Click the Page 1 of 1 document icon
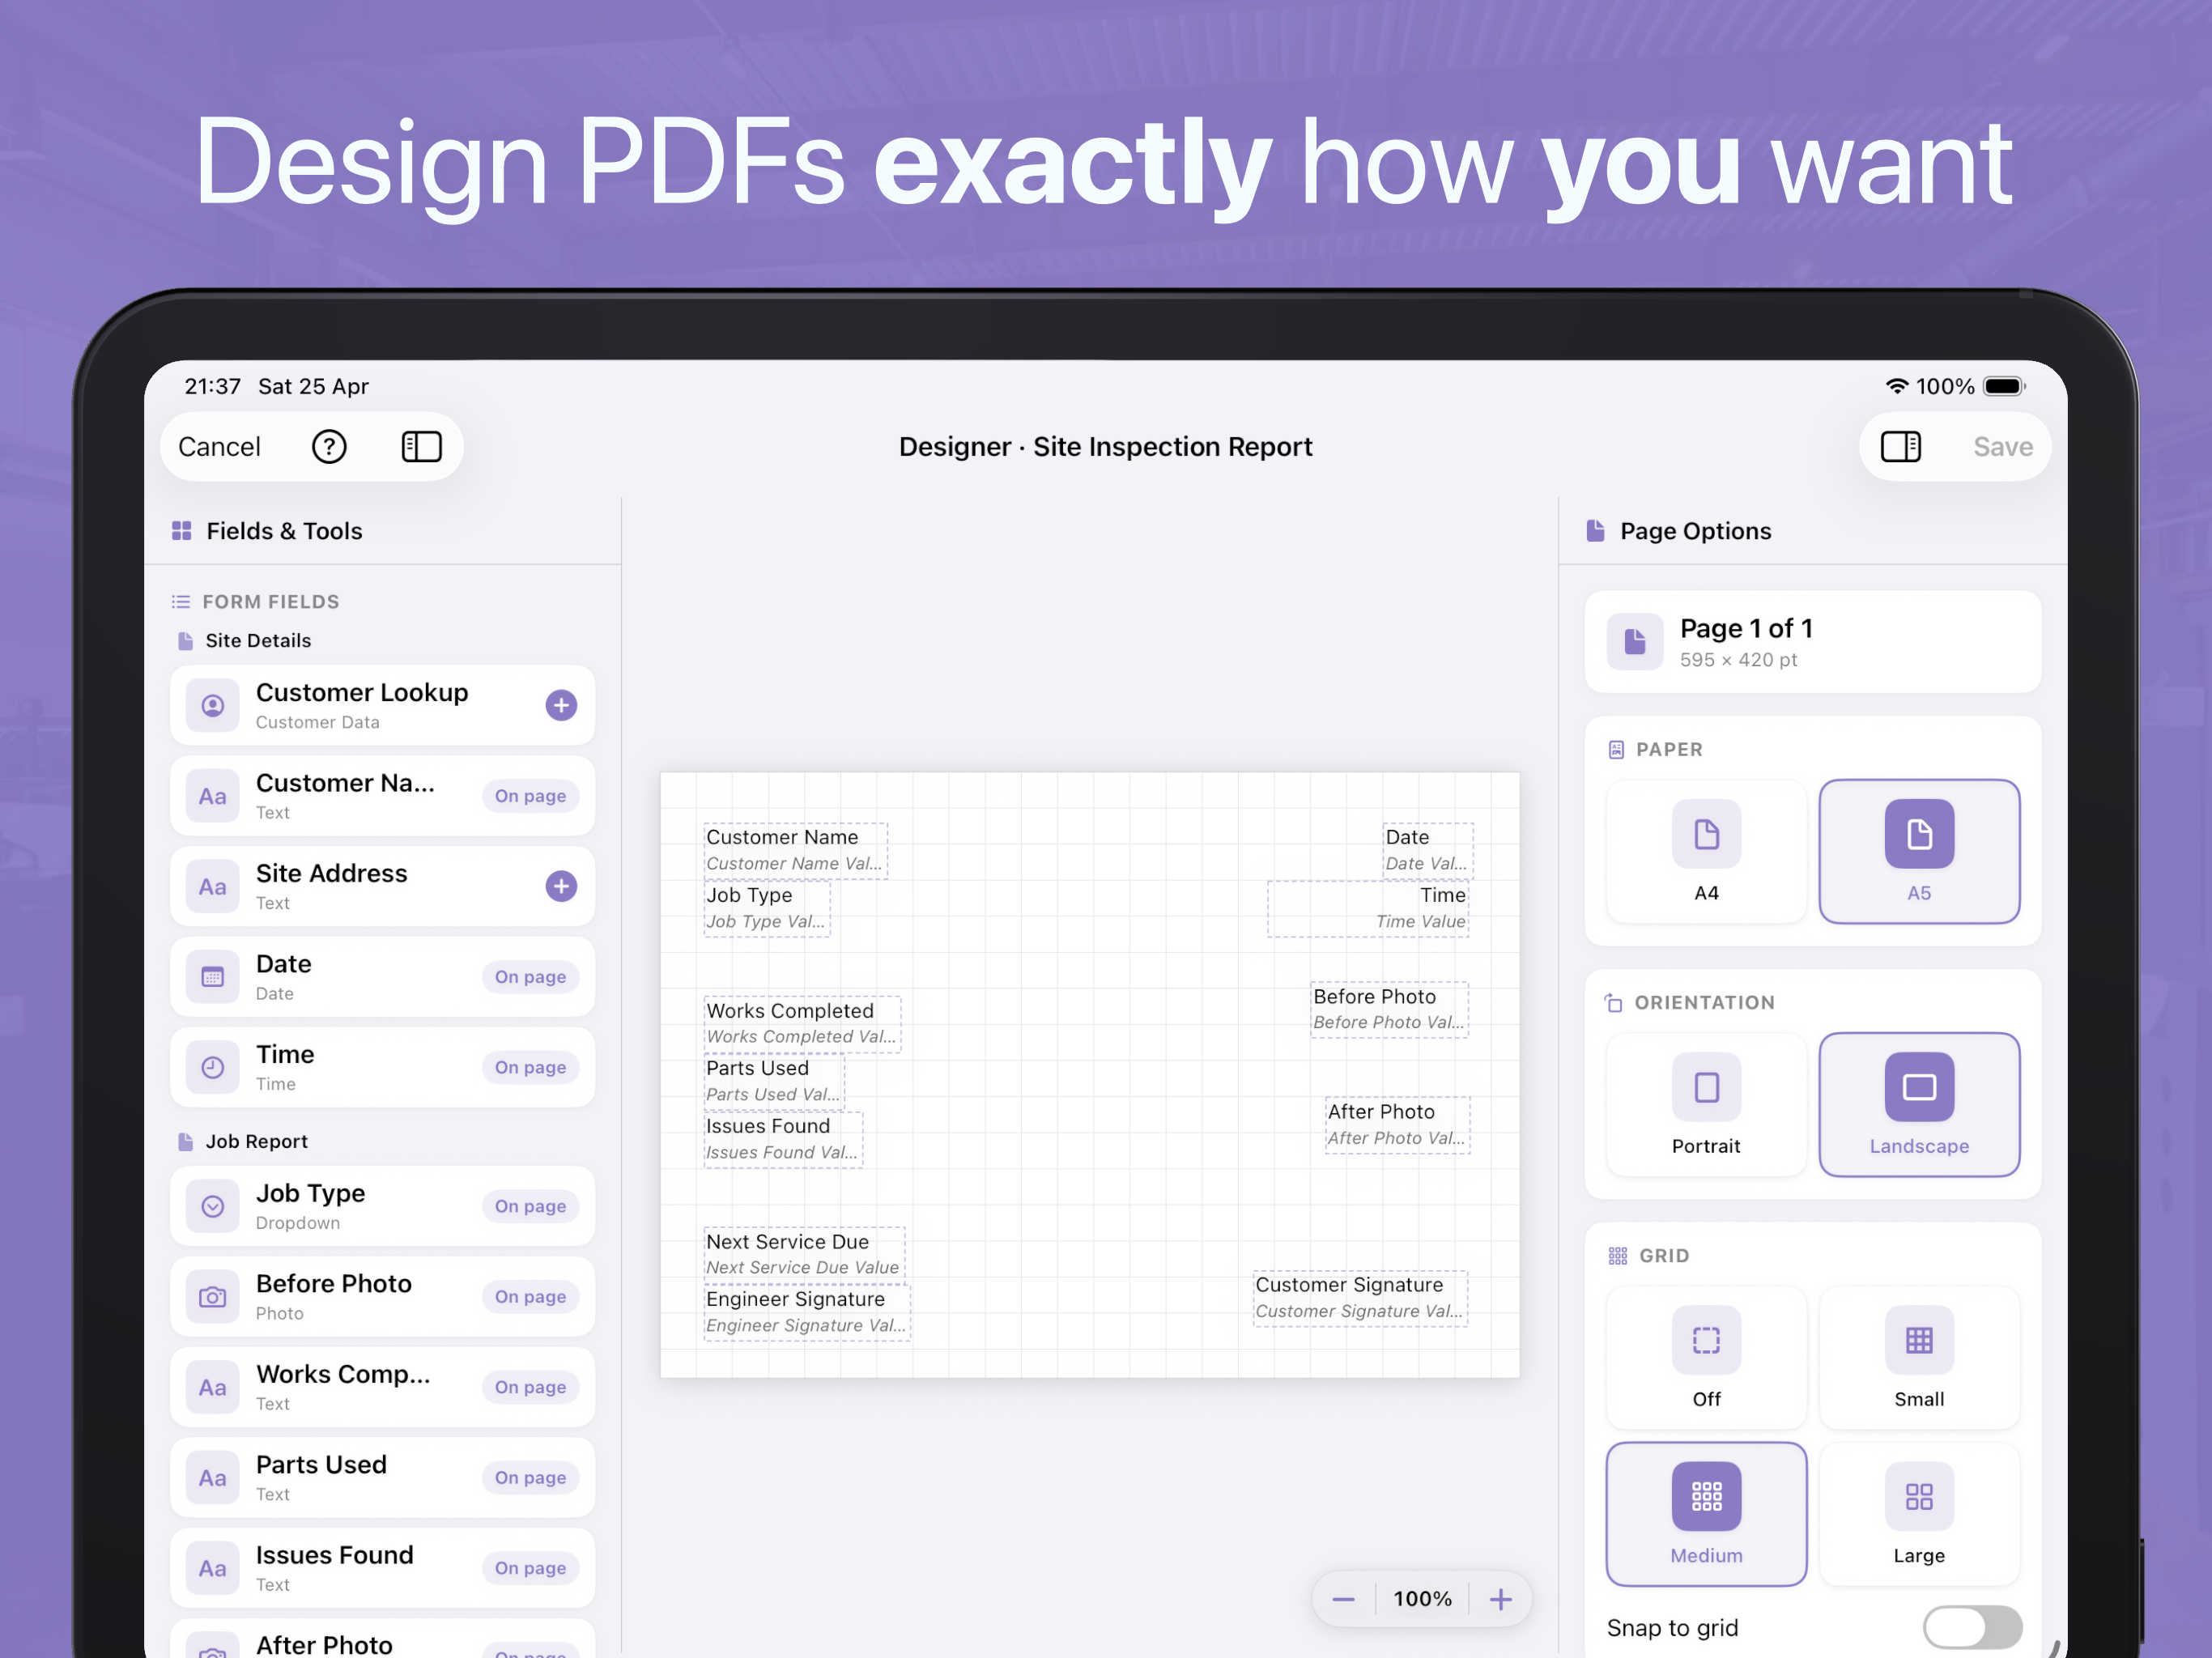This screenshot has width=2212, height=1658. click(1635, 641)
